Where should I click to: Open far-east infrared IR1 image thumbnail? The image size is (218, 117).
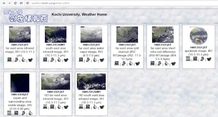[20, 35]
